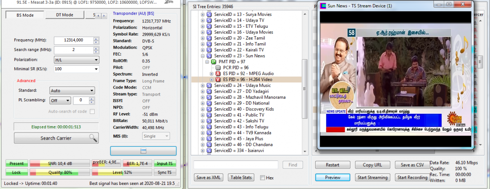490x189 pixels.
Task: Click the SI tree scrollbar down arrow
Action: tap(305, 152)
